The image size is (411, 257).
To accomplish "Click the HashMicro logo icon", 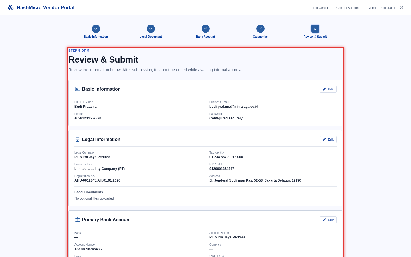I will point(11,7).
